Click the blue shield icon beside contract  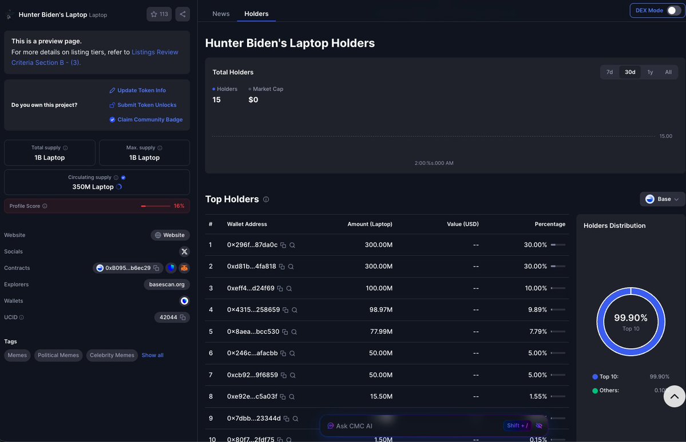[x=171, y=268]
